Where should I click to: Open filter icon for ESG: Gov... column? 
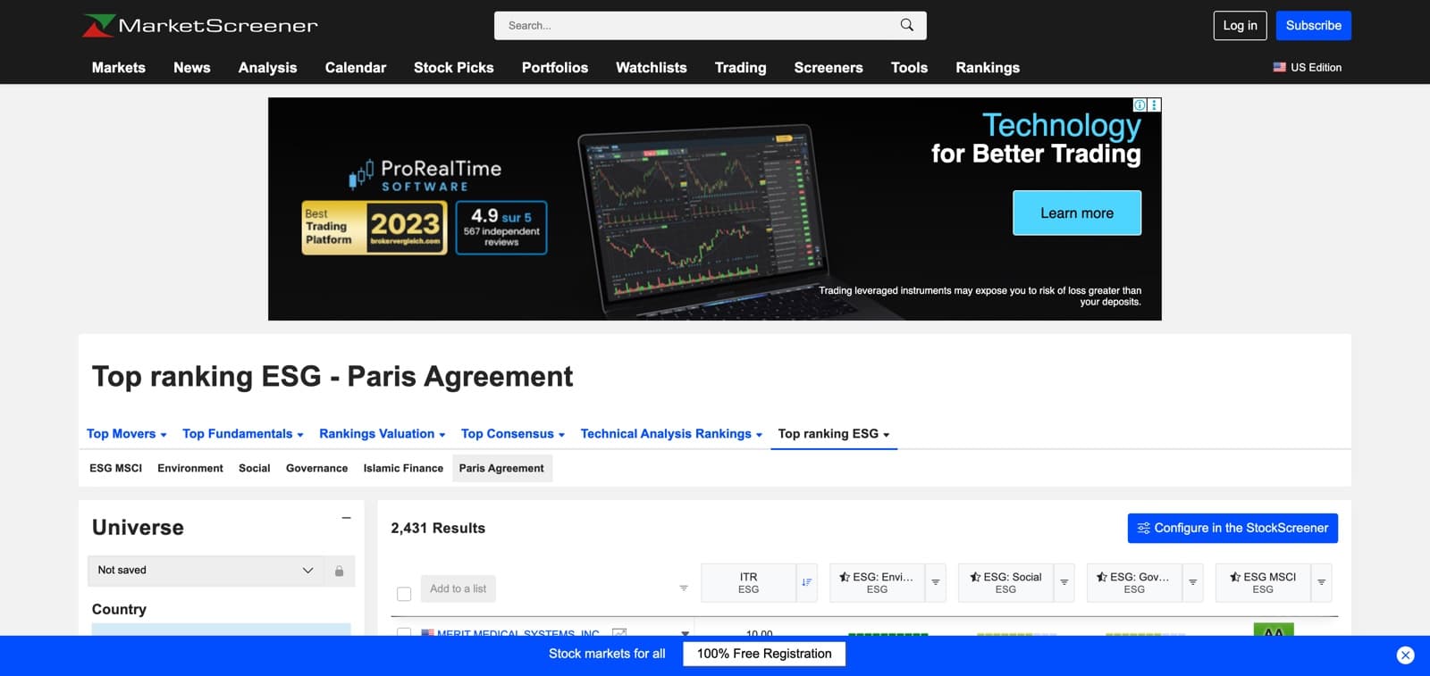point(1192,582)
